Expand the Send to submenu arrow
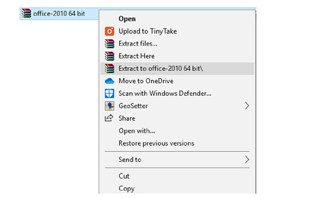This screenshot has height=198, width=318. (x=247, y=160)
